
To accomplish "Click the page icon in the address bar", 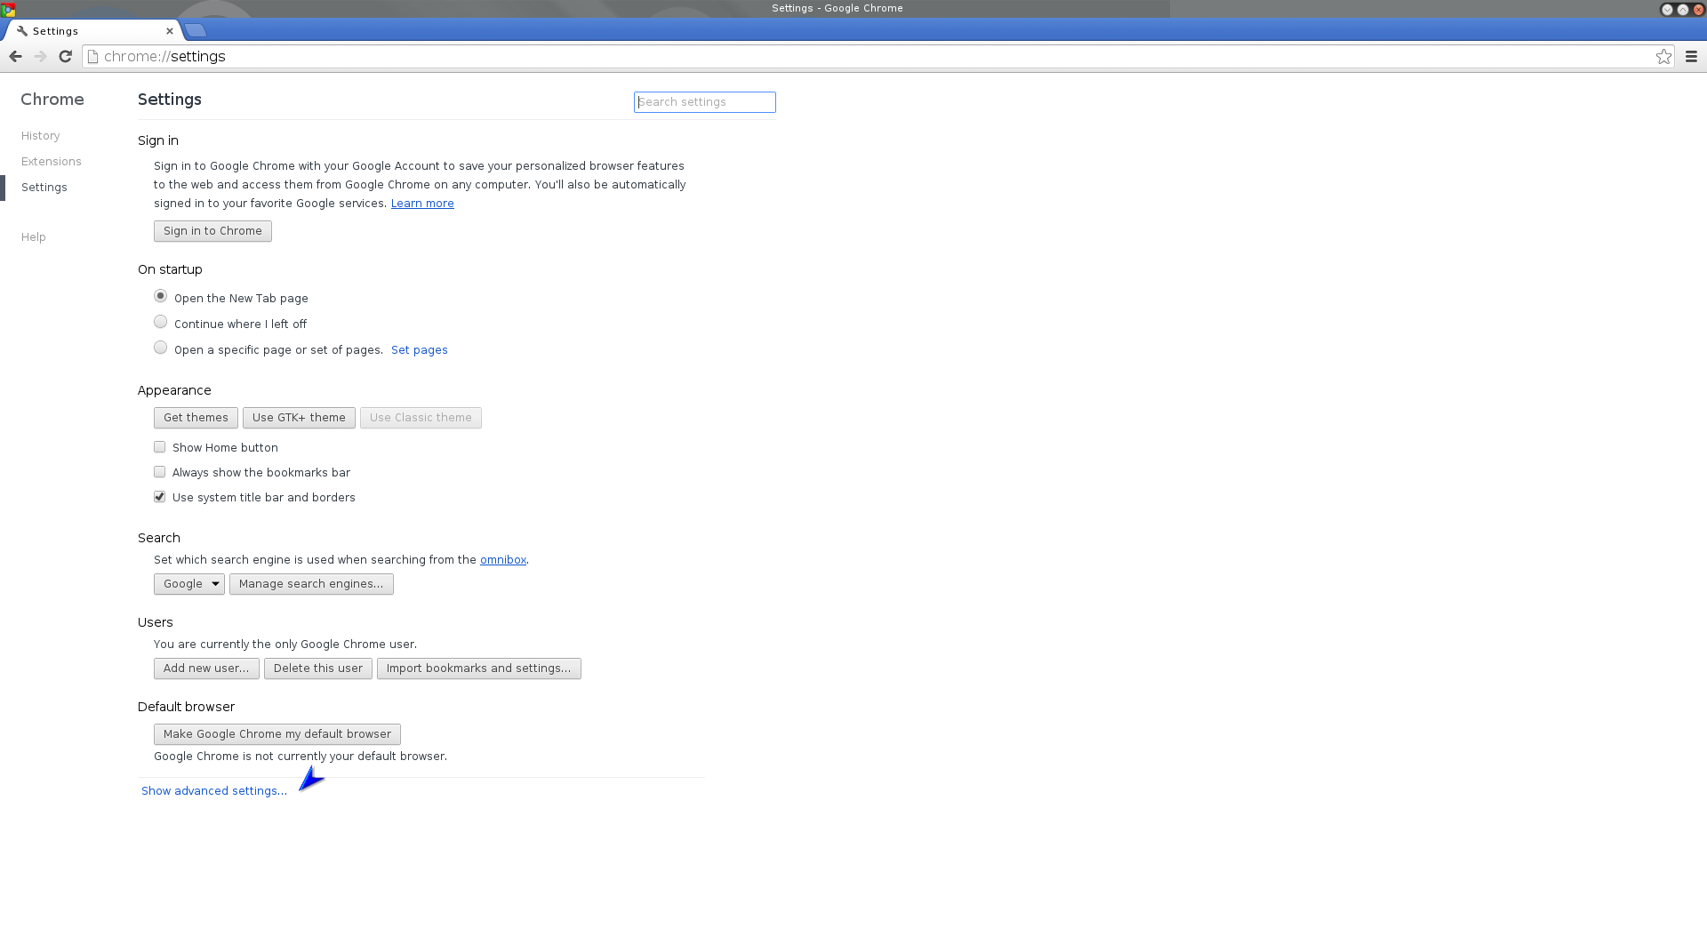I will click(92, 56).
